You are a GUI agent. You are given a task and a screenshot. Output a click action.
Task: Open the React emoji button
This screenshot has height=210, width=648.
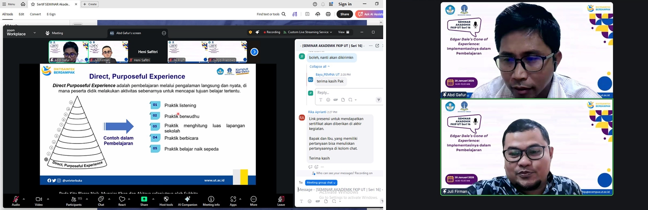point(122,199)
